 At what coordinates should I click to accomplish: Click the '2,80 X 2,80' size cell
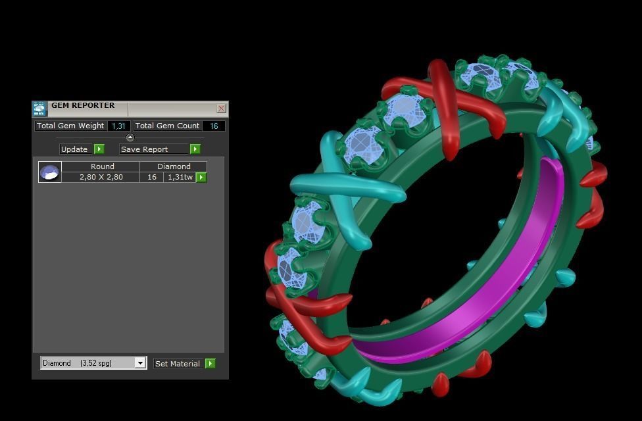(x=101, y=177)
